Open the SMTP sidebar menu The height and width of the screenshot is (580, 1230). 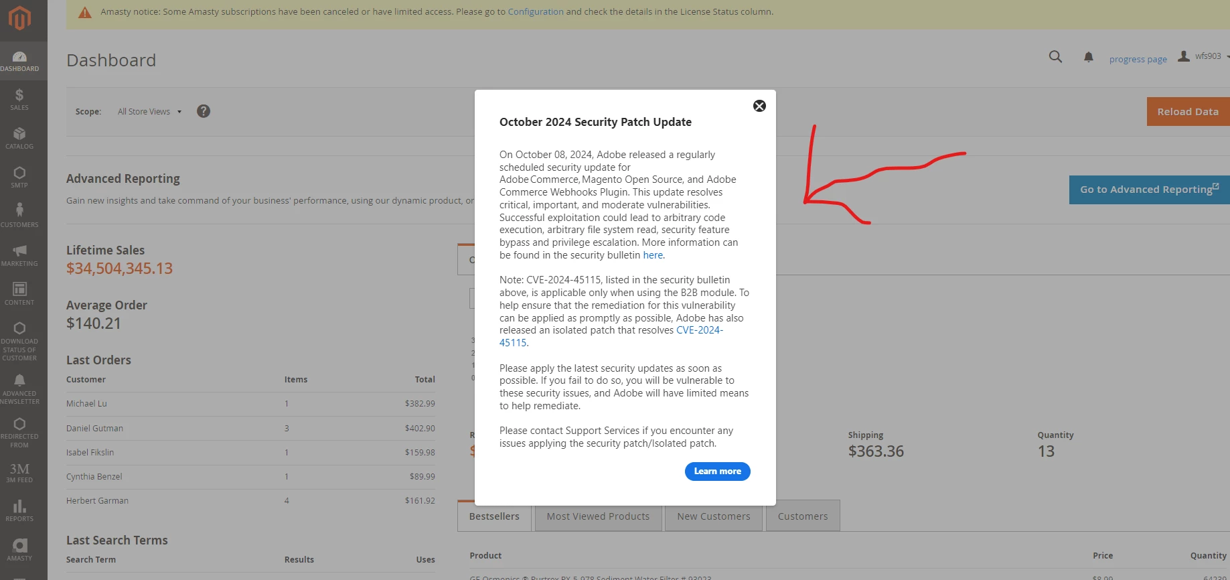coord(19,177)
